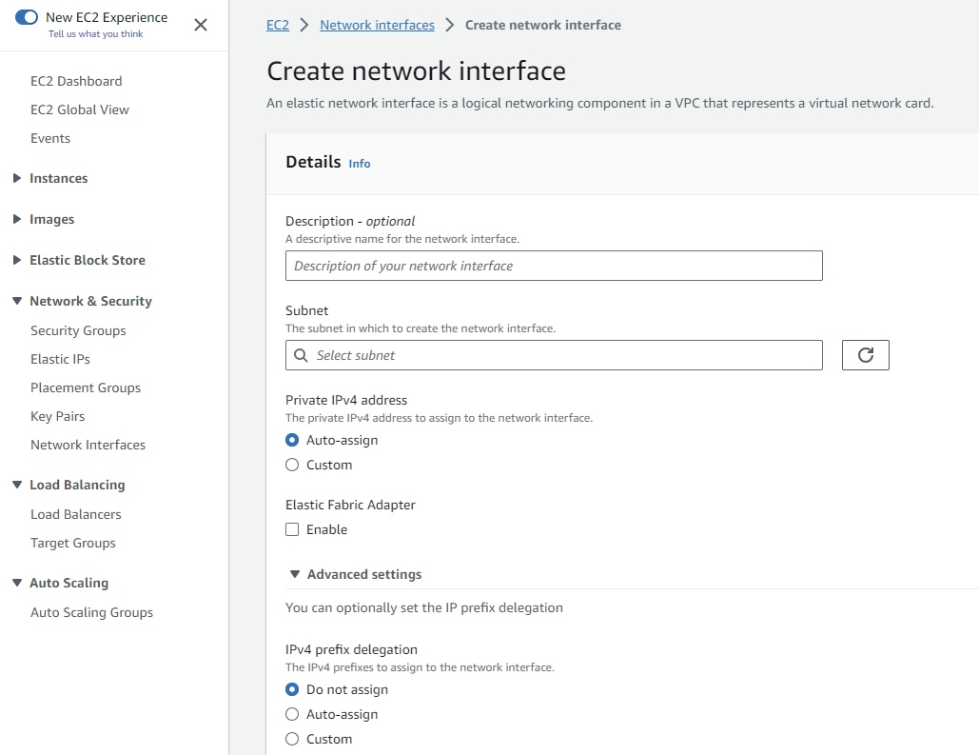Focus the Description input field
Viewport: 979px width, 755px height.
click(x=554, y=266)
